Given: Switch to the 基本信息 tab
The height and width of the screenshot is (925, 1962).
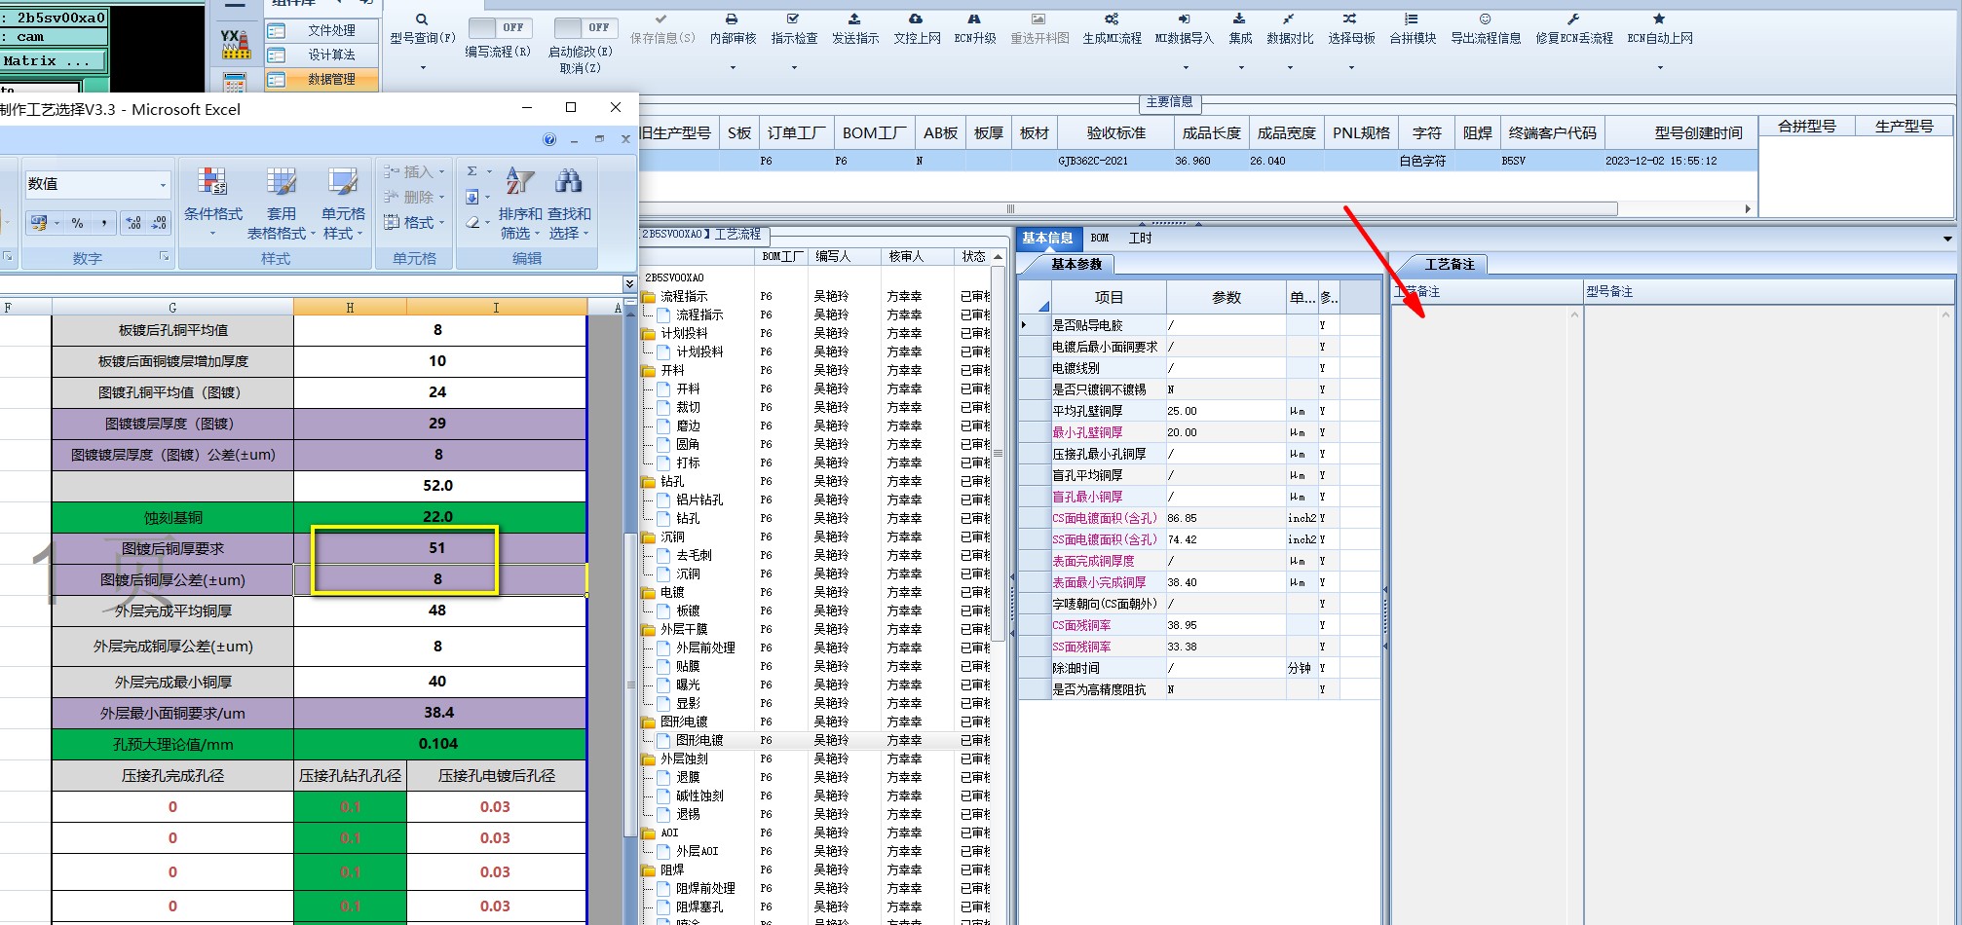Looking at the screenshot, I should pos(1047,238).
